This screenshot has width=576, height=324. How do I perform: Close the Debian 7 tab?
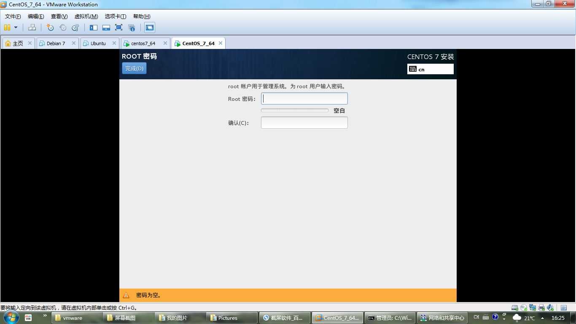[x=74, y=43]
